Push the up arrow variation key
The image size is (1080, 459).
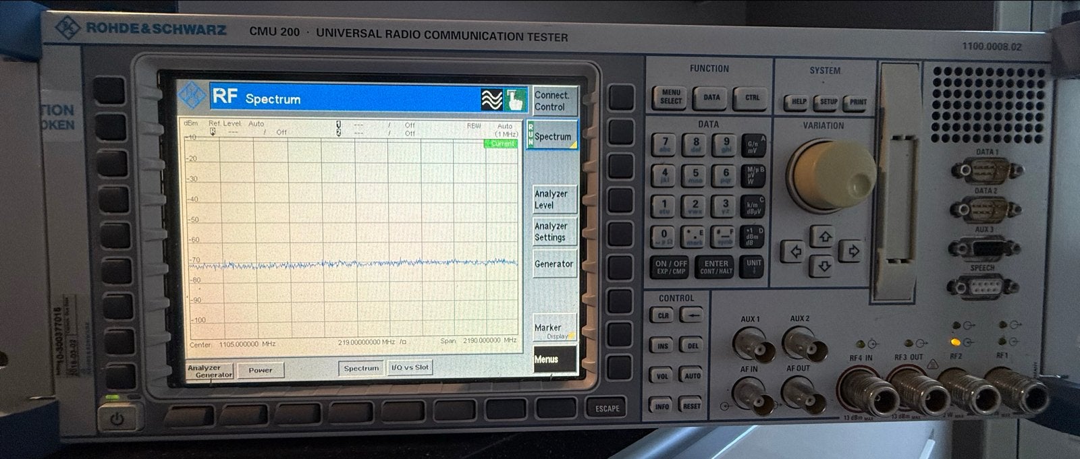tap(824, 237)
